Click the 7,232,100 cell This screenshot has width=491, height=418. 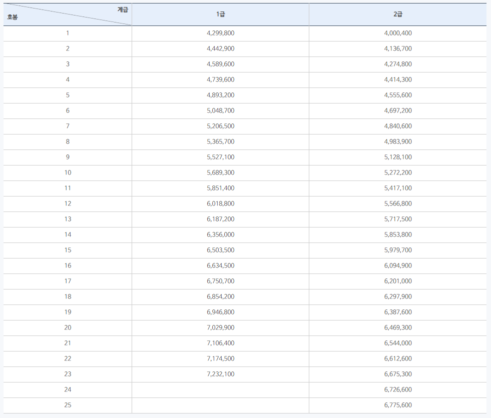click(x=220, y=374)
